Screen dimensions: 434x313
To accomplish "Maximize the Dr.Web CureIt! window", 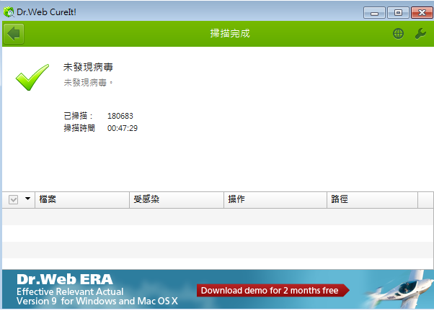I will tap(398, 13).
